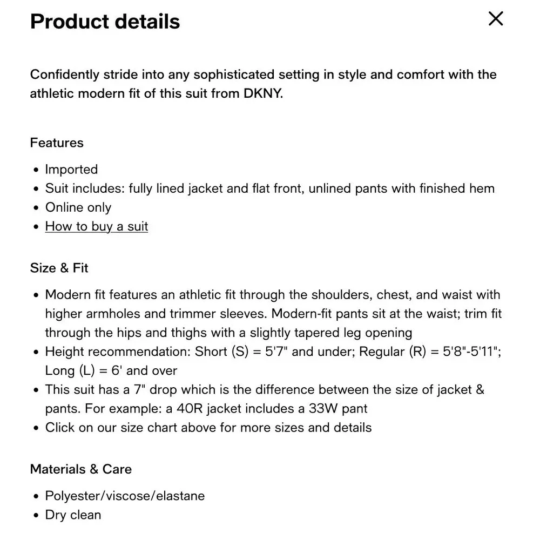Close the Product details panel
Viewport: 540px width, 540px height.
point(496,18)
